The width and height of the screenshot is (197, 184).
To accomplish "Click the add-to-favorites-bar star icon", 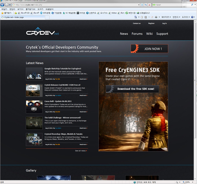I will pos(15,13).
